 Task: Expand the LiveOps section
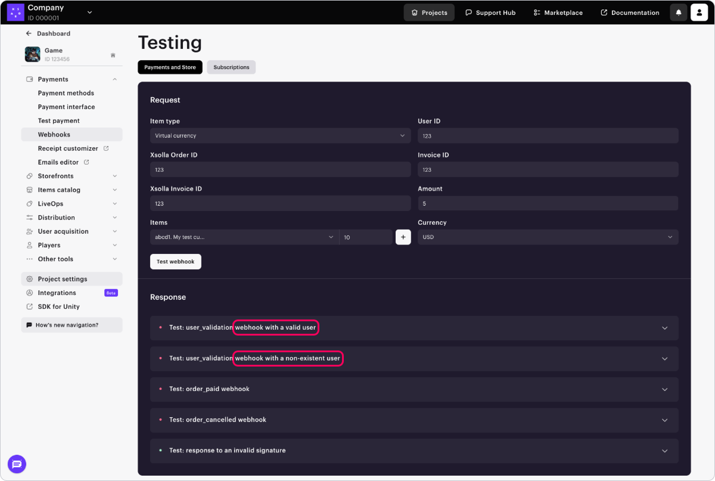pyautogui.click(x=114, y=204)
